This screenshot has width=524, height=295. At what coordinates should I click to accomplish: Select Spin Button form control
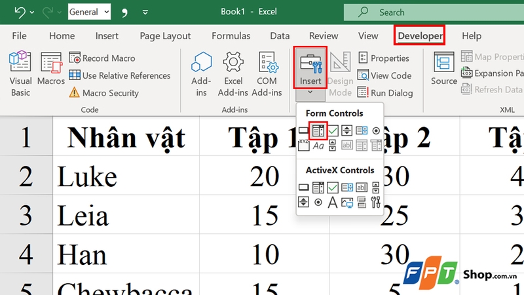(347, 130)
